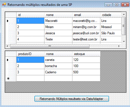
Task: Click the email column header in top grid
Action: point(86,15)
